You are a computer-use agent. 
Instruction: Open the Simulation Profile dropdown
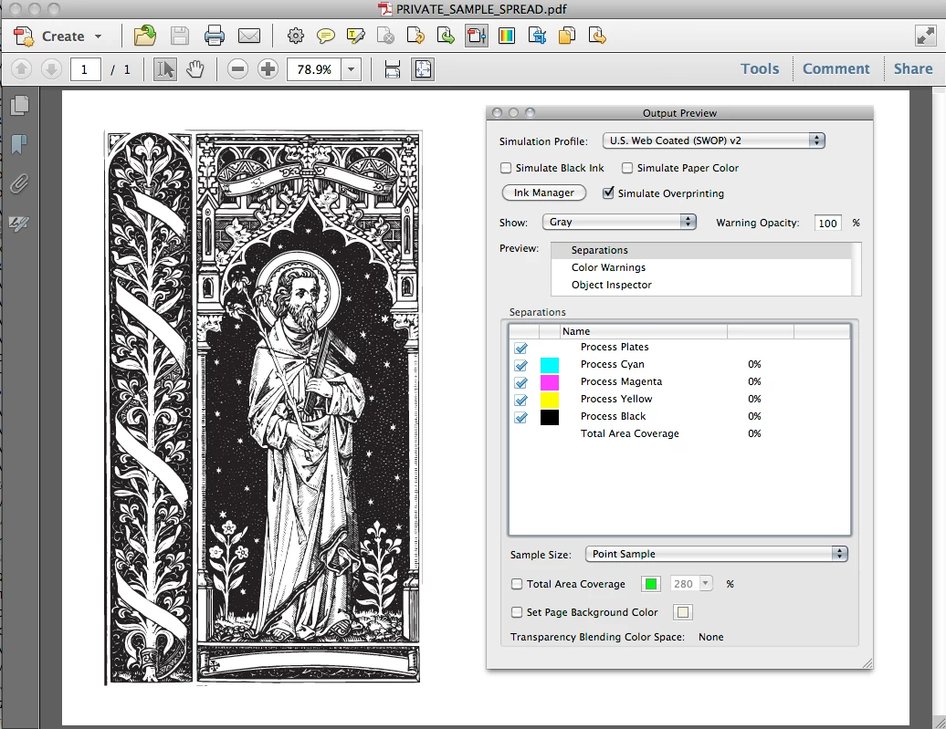click(x=713, y=141)
